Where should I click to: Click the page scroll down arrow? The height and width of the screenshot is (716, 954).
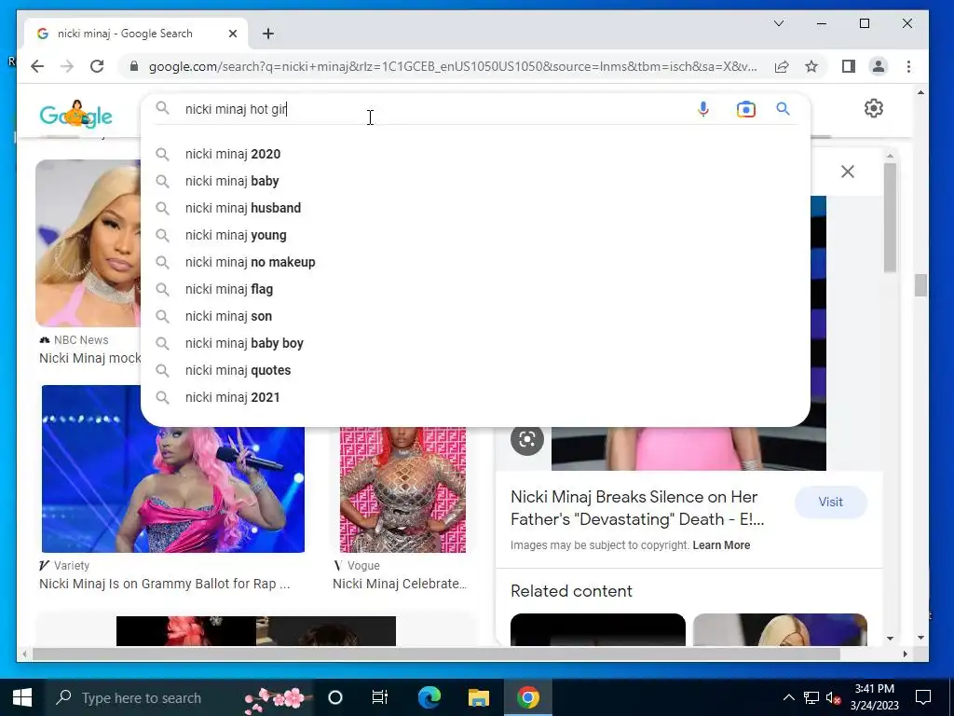pyautogui.click(x=920, y=638)
